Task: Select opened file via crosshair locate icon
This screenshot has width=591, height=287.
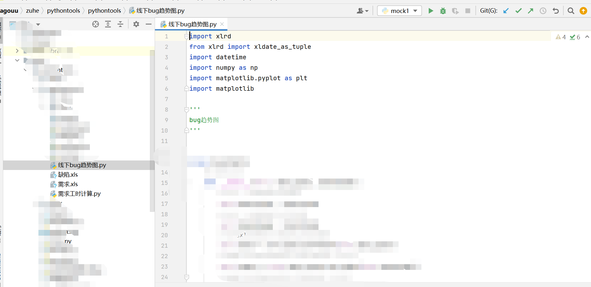Action: click(96, 24)
